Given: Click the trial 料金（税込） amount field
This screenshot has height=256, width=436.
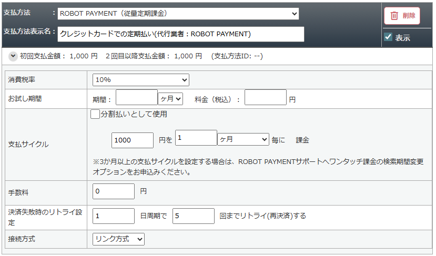Looking at the screenshot, I should point(265,98).
